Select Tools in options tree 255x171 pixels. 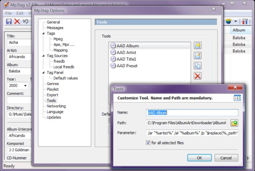(x=51, y=101)
